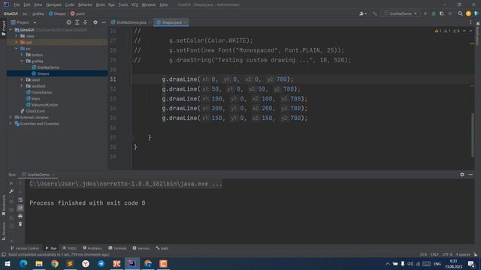The width and height of the screenshot is (481, 270).
Task: Open Search Everywhere magnifier
Action: click(460, 13)
